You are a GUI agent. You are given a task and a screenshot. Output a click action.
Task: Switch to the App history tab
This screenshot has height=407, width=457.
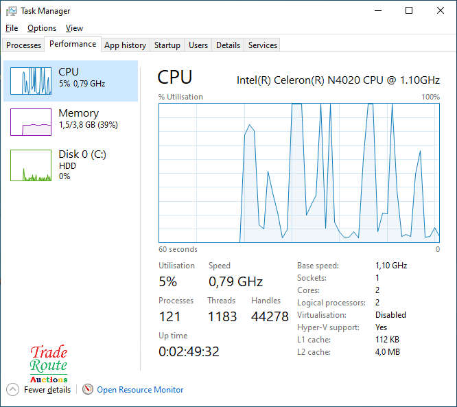tap(125, 45)
